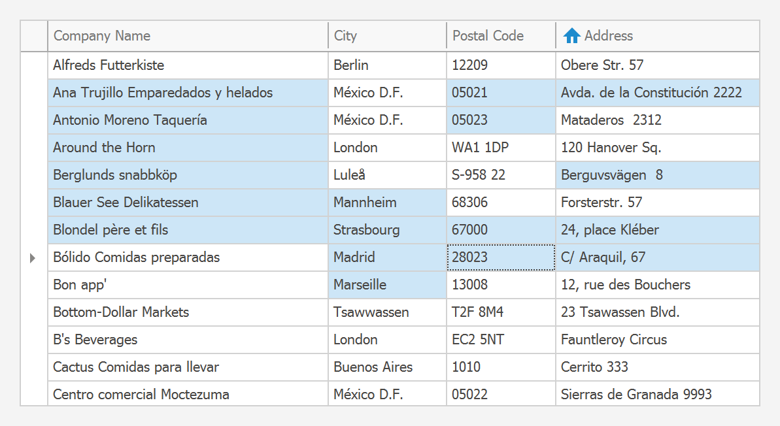Click the Sierras de Granada 9993 cell
Screen dimensions: 780x426
coord(636,395)
